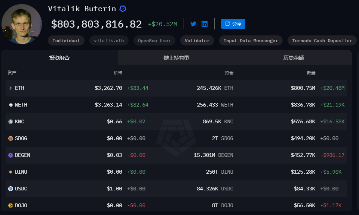Click the ETH token icon
359x215 pixels.
(x=10, y=88)
